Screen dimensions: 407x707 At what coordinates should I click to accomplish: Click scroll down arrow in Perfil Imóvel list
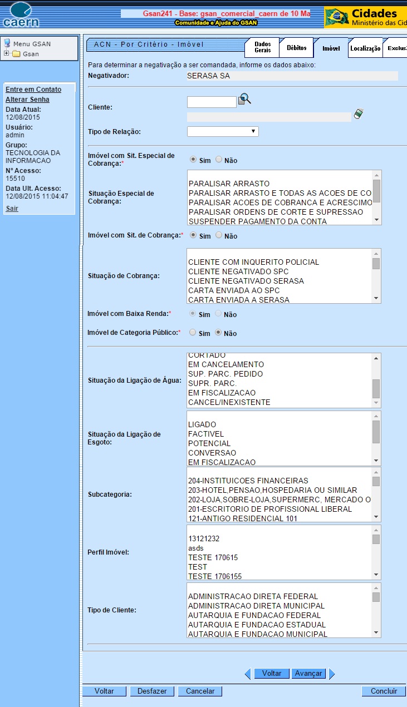point(376,575)
